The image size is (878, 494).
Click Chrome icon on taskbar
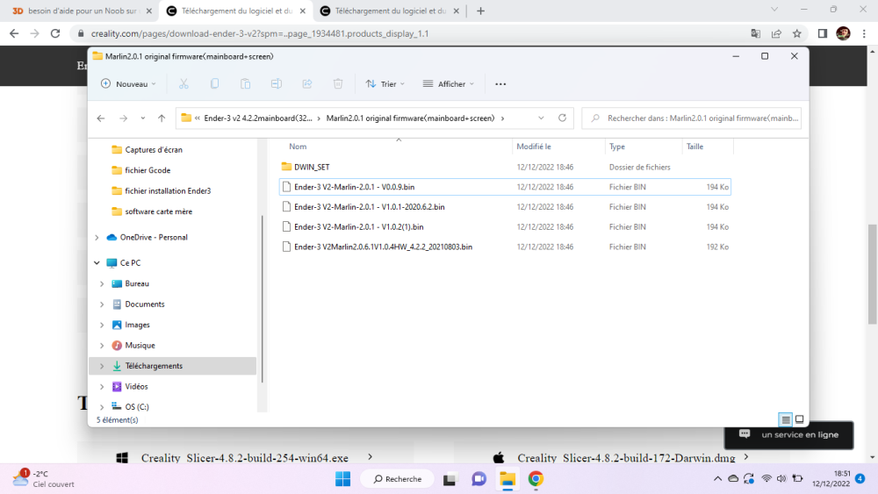[x=536, y=479]
